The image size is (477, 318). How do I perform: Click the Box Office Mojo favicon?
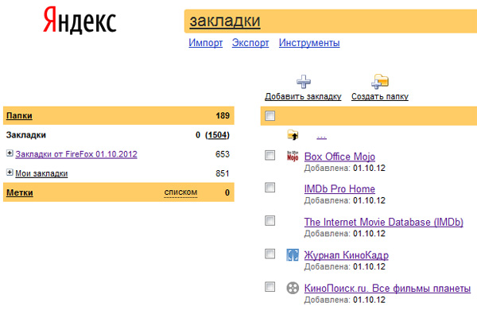tap(292, 156)
